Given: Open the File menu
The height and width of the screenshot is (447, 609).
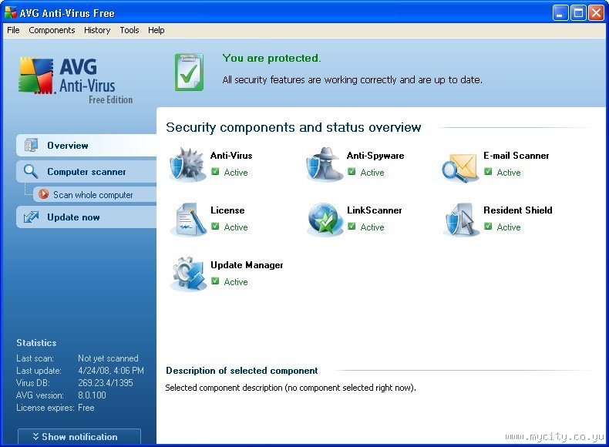Looking at the screenshot, I should (13, 30).
